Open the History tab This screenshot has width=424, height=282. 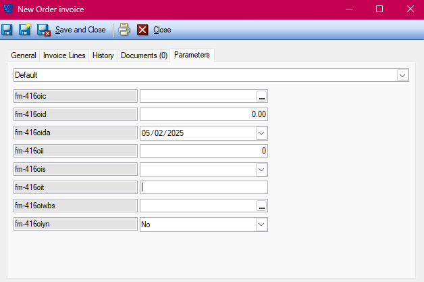point(103,55)
